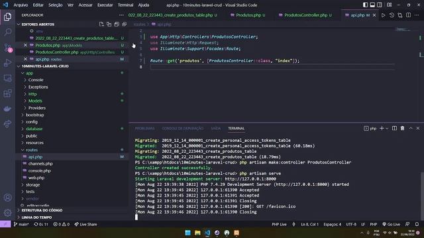This screenshot has width=424, height=238.
Task: Click the Windows Start button
Action: tap(188, 233)
